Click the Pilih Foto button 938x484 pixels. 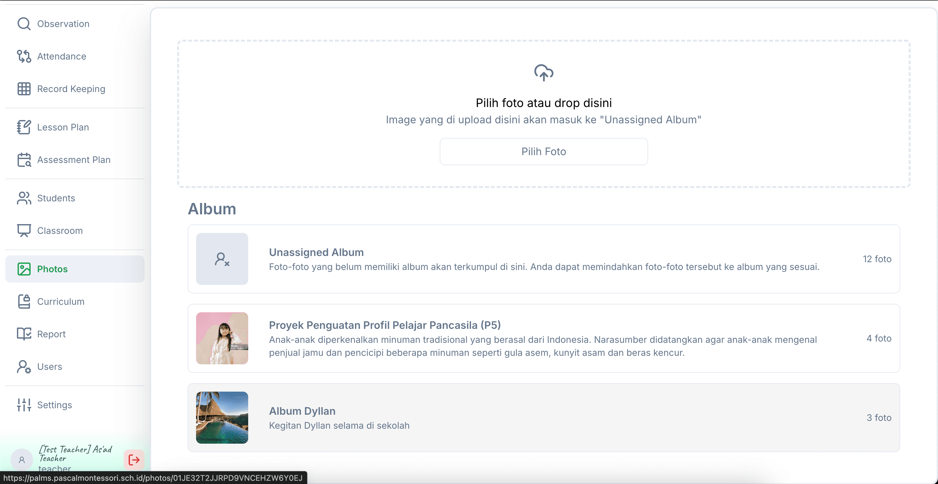click(x=544, y=152)
